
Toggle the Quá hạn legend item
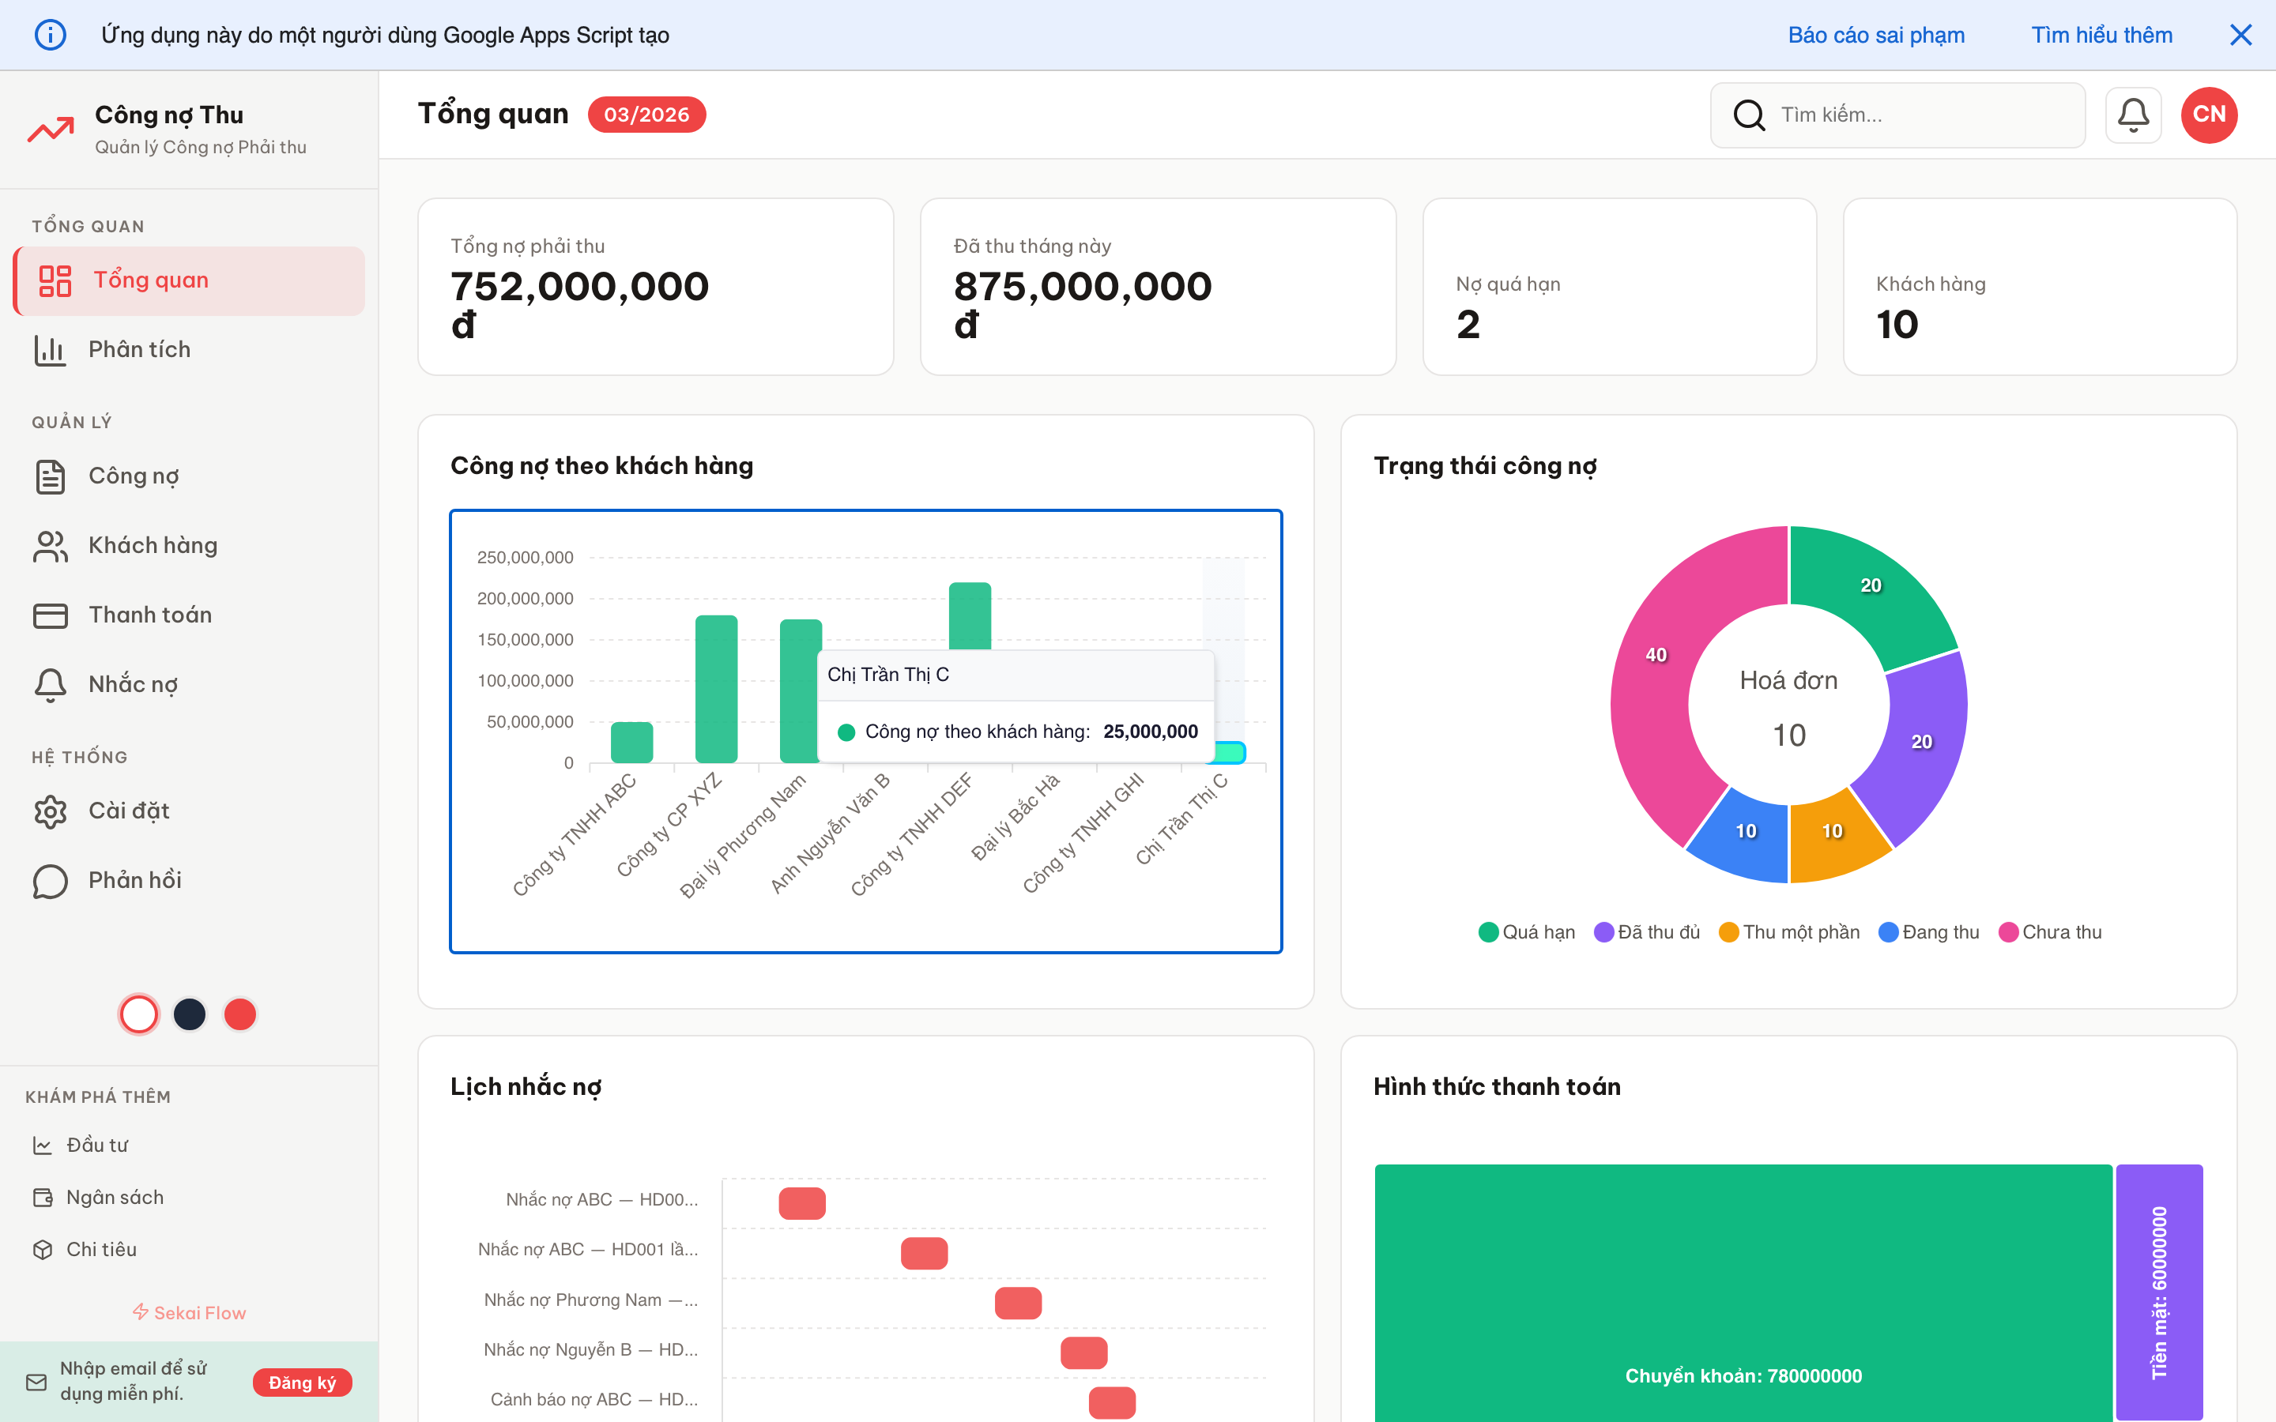pyautogui.click(x=1527, y=932)
